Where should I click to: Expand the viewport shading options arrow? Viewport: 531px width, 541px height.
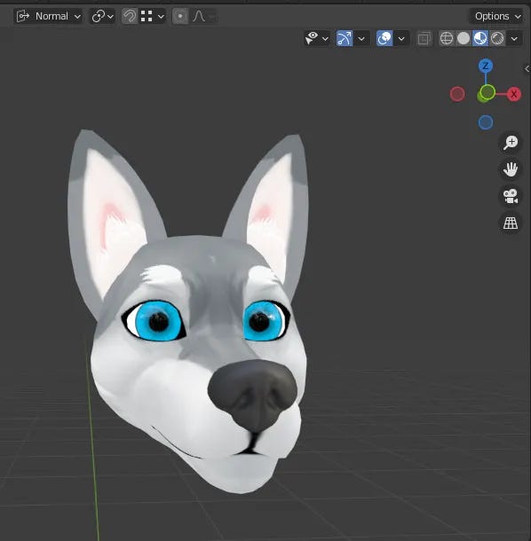(514, 38)
